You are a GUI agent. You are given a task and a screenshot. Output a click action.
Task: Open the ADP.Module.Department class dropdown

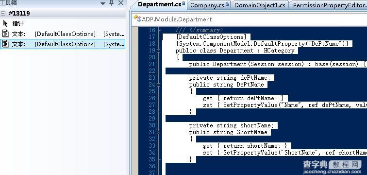click(x=249, y=19)
